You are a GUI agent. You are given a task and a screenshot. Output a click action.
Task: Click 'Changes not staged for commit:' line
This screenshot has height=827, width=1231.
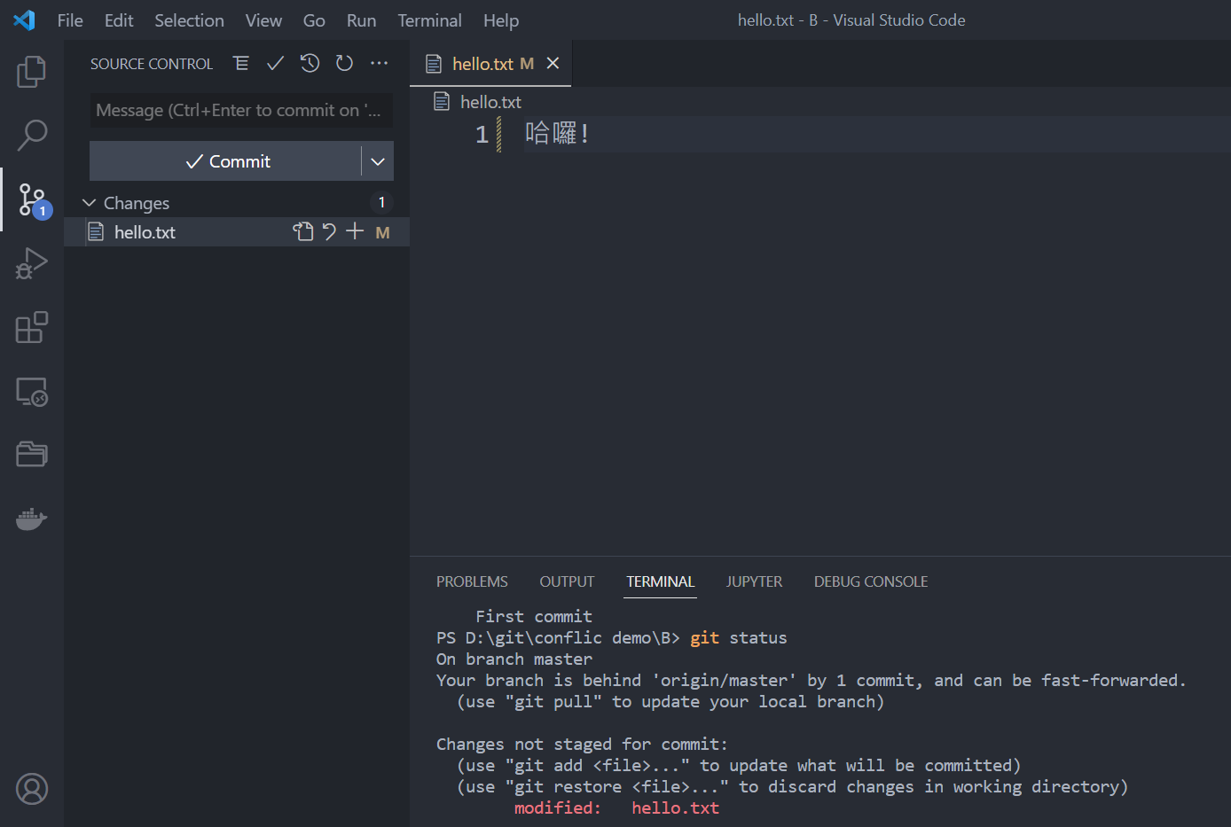click(x=582, y=744)
